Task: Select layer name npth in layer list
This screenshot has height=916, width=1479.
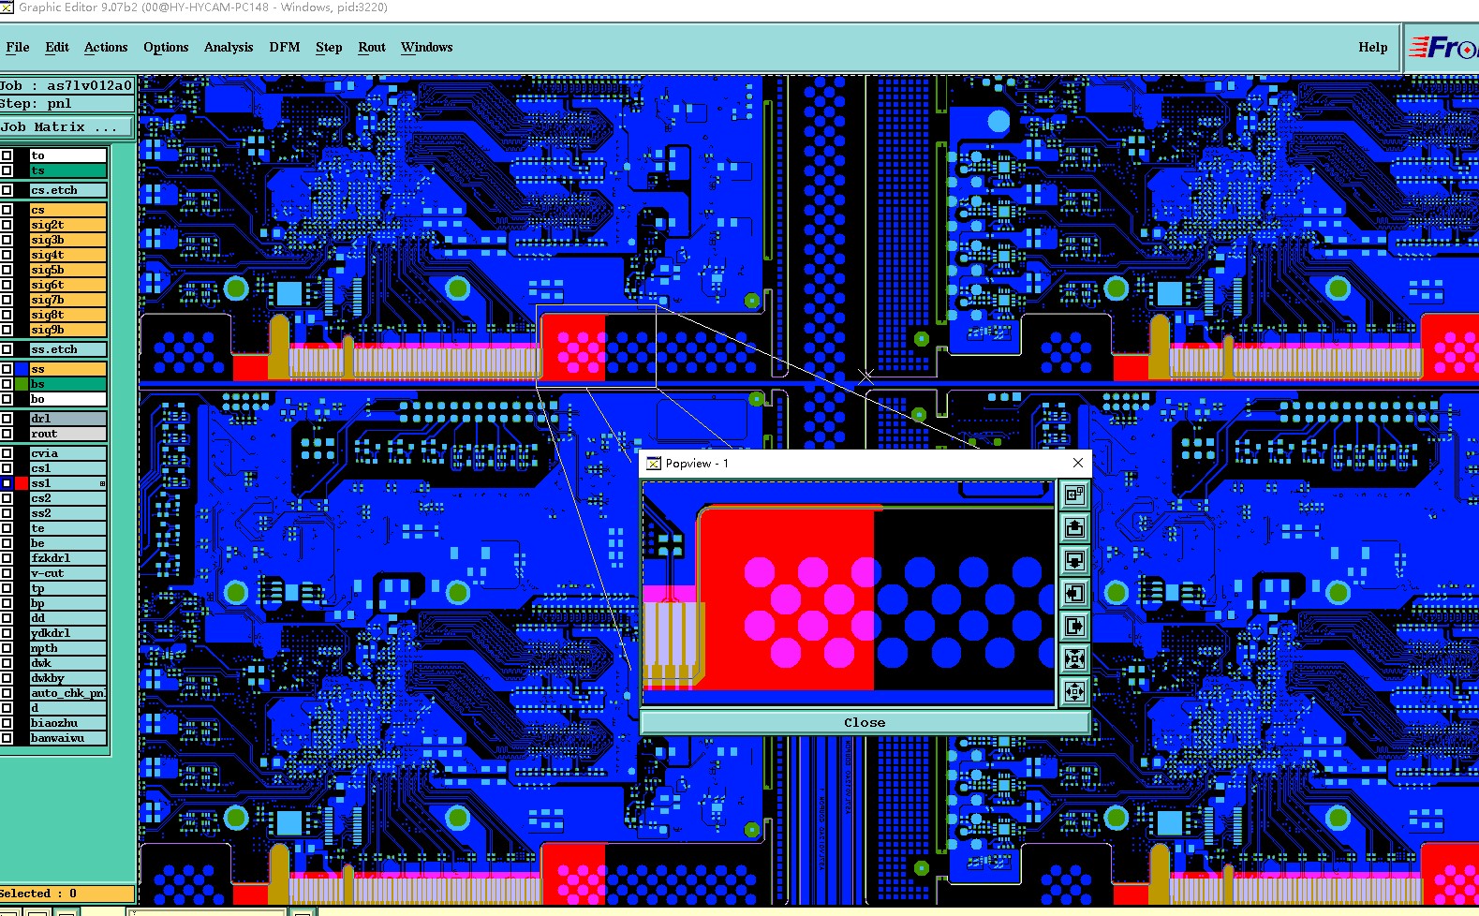Action: 67,648
